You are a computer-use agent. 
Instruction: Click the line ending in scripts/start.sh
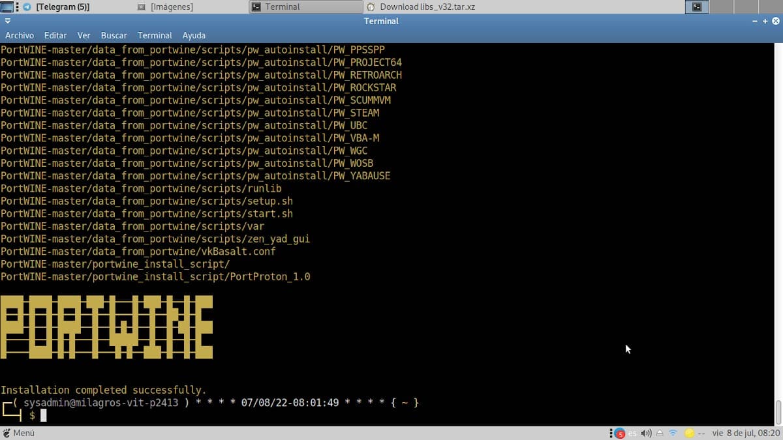tap(147, 214)
